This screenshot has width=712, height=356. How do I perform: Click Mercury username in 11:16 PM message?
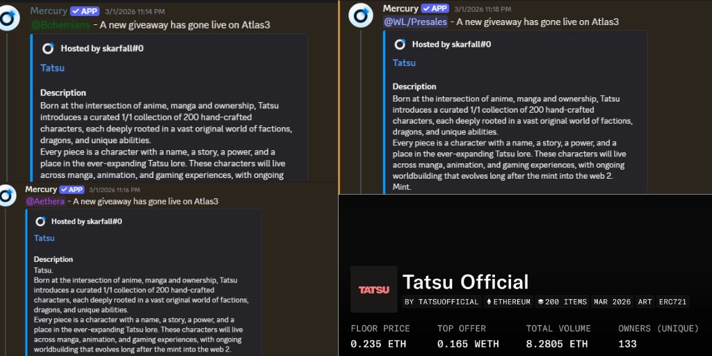pyautogui.click(x=41, y=189)
